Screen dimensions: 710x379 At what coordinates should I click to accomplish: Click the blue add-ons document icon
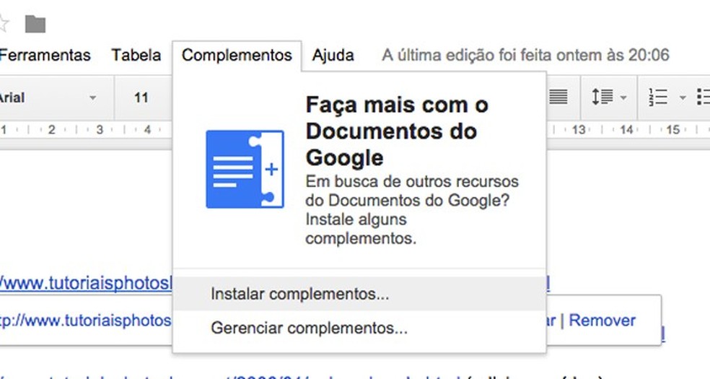coord(245,169)
